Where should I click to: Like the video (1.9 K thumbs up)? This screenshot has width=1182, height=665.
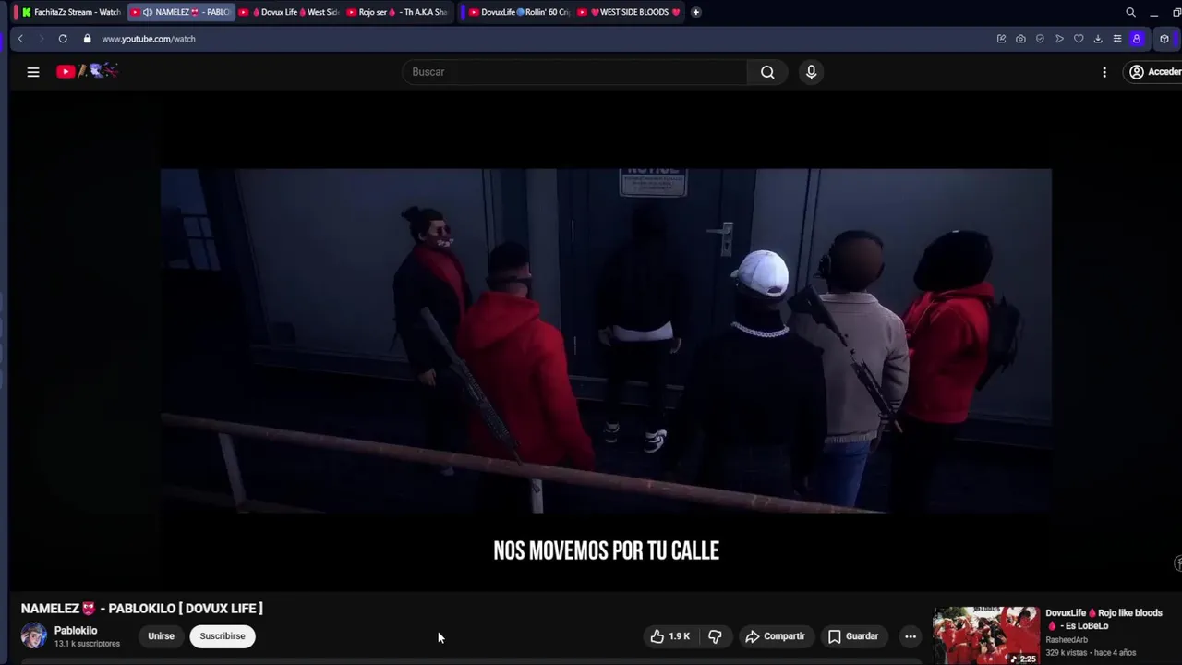(x=670, y=635)
